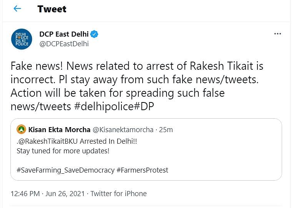This screenshot has width=294, height=208.
Task: Visit the @DCPEastDelhi handle
Action: pyautogui.click(x=64, y=44)
